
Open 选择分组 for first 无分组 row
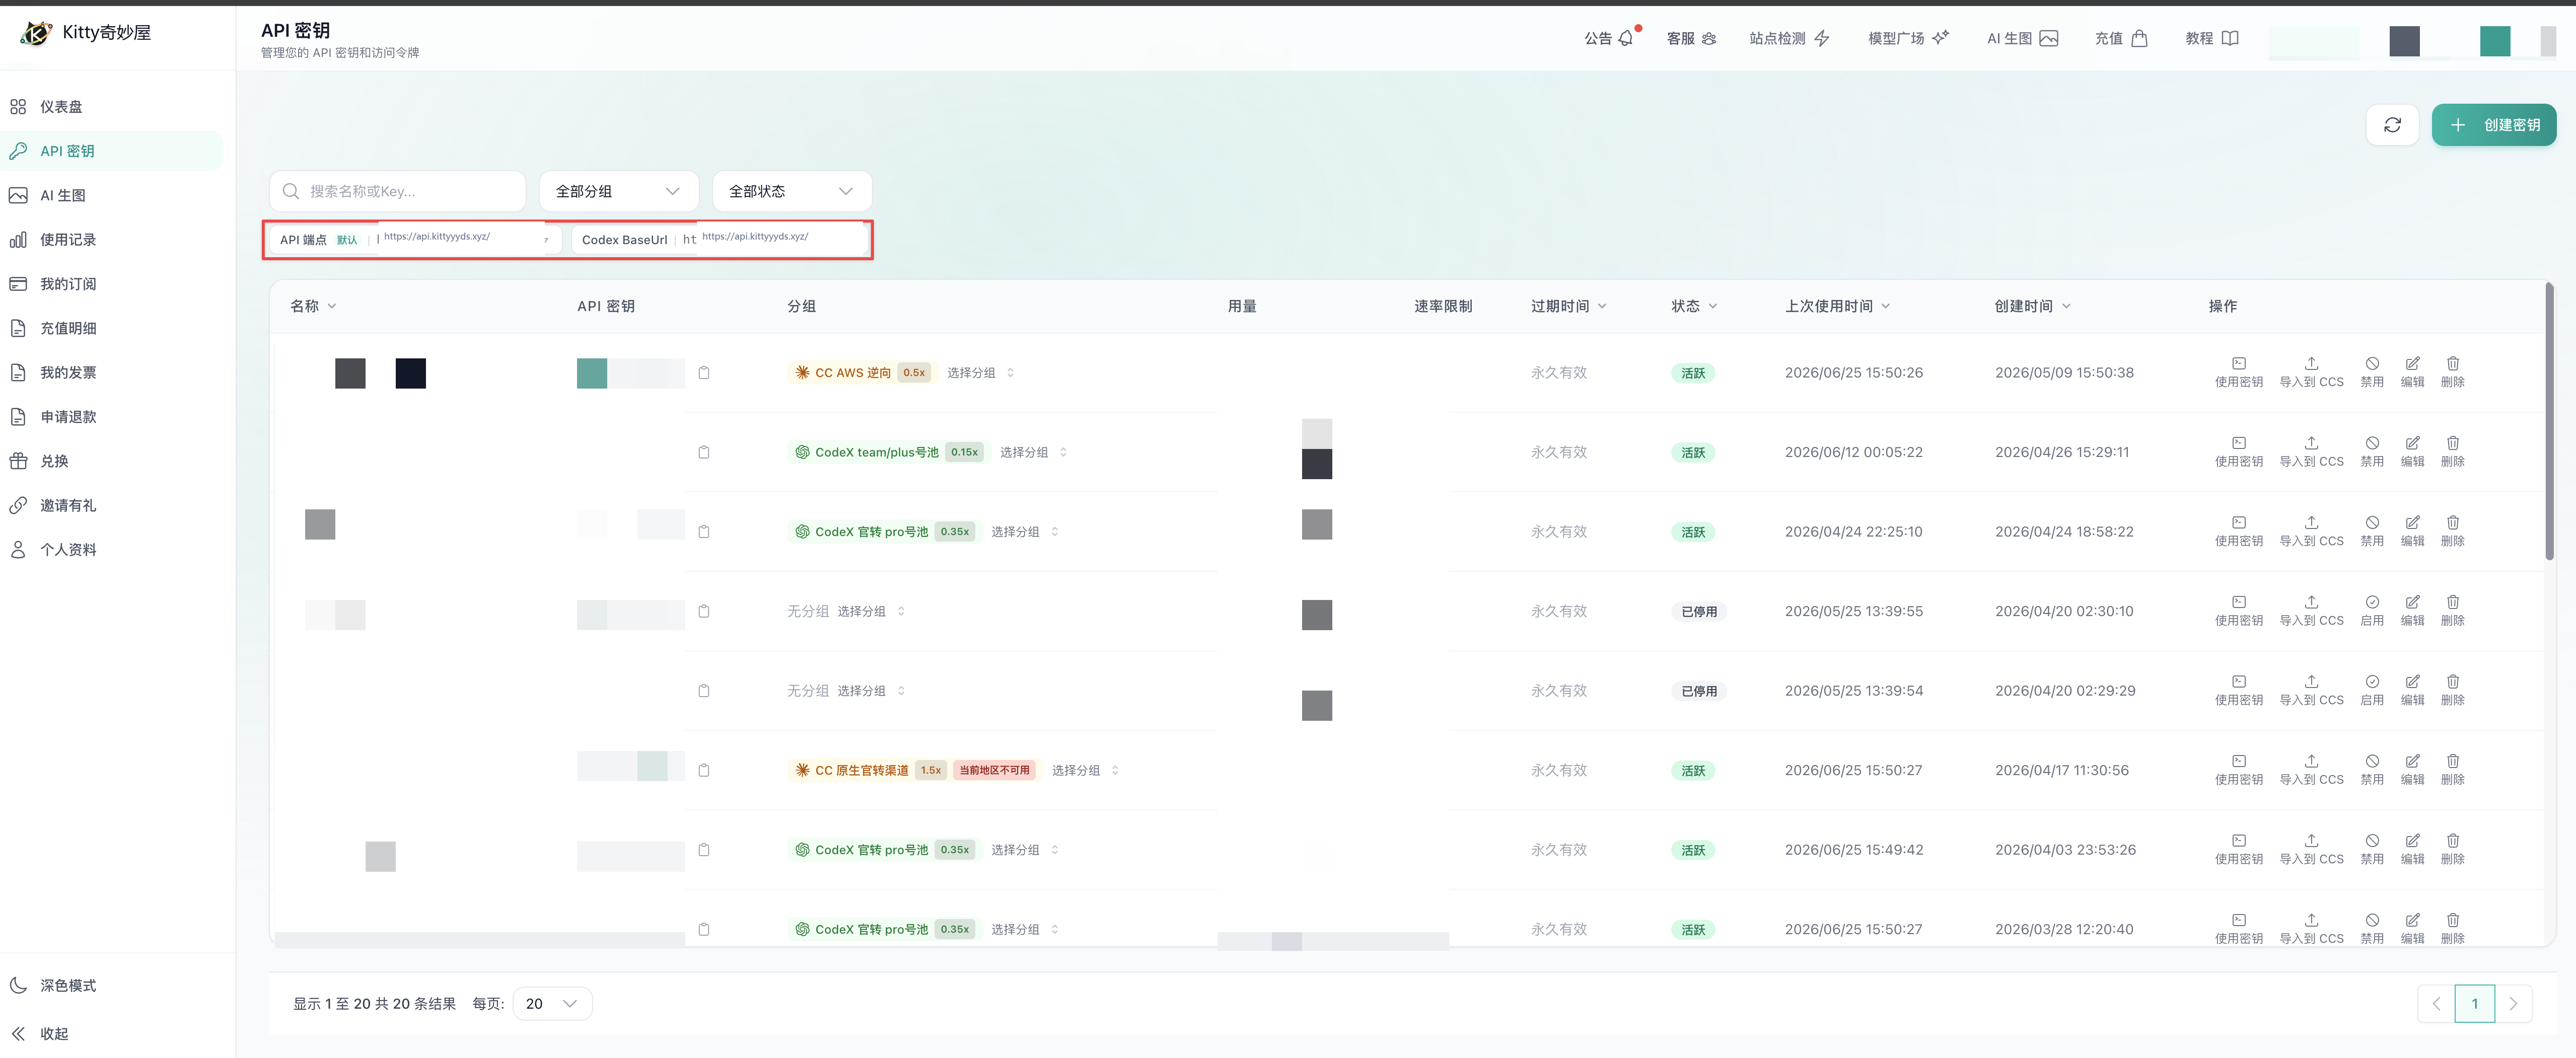(870, 611)
